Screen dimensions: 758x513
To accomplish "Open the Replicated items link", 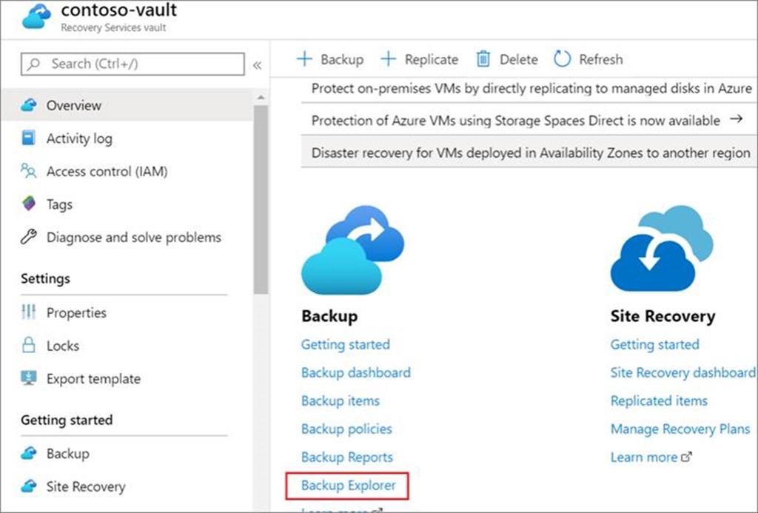I will click(x=659, y=400).
